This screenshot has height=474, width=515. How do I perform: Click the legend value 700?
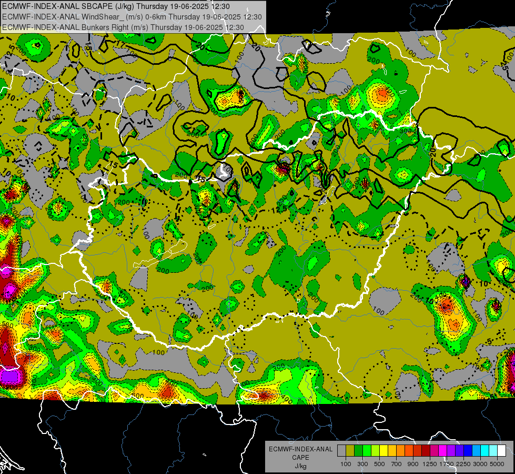[397, 464]
